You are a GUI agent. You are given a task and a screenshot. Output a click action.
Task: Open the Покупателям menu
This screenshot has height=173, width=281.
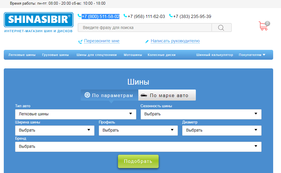click(252, 54)
